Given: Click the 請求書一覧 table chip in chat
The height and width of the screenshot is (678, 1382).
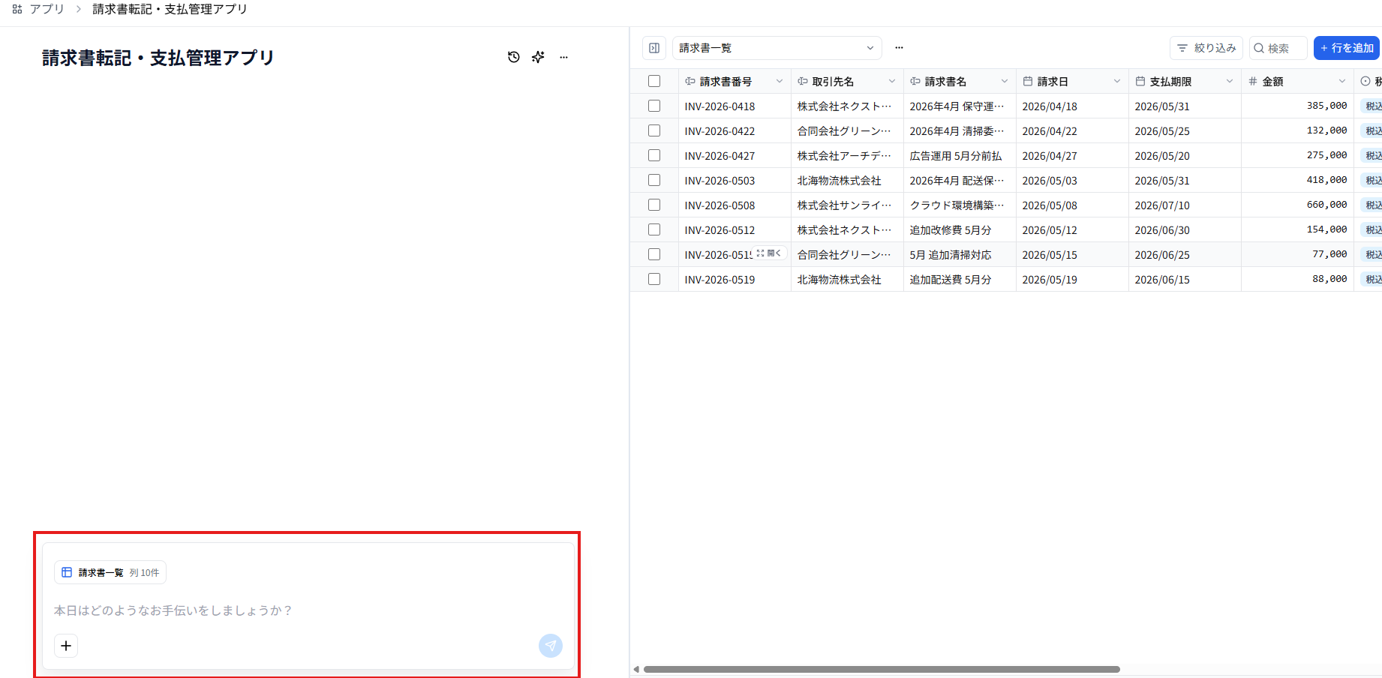Looking at the screenshot, I should 110,572.
